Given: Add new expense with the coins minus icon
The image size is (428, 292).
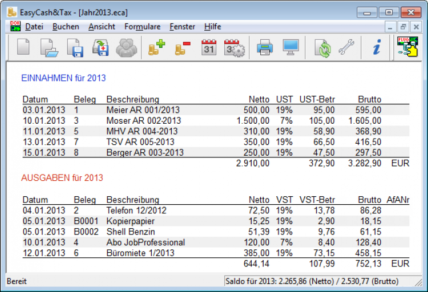Looking at the screenshot, I should (x=182, y=48).
